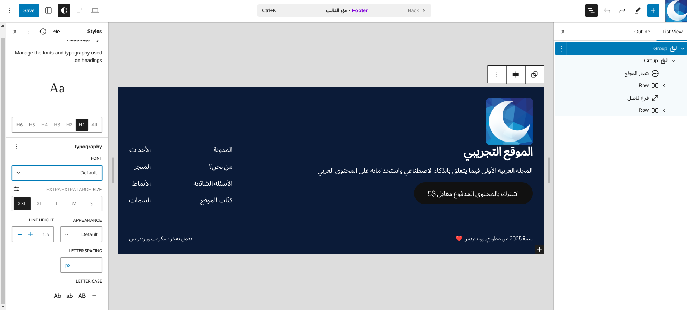Select the pencil Tools icon
This screenshot has width=687, height=311.
click(x=638, y=10)
